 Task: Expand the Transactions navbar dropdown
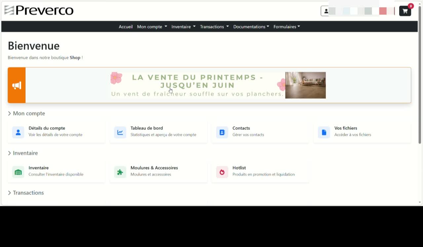point(214,27)
